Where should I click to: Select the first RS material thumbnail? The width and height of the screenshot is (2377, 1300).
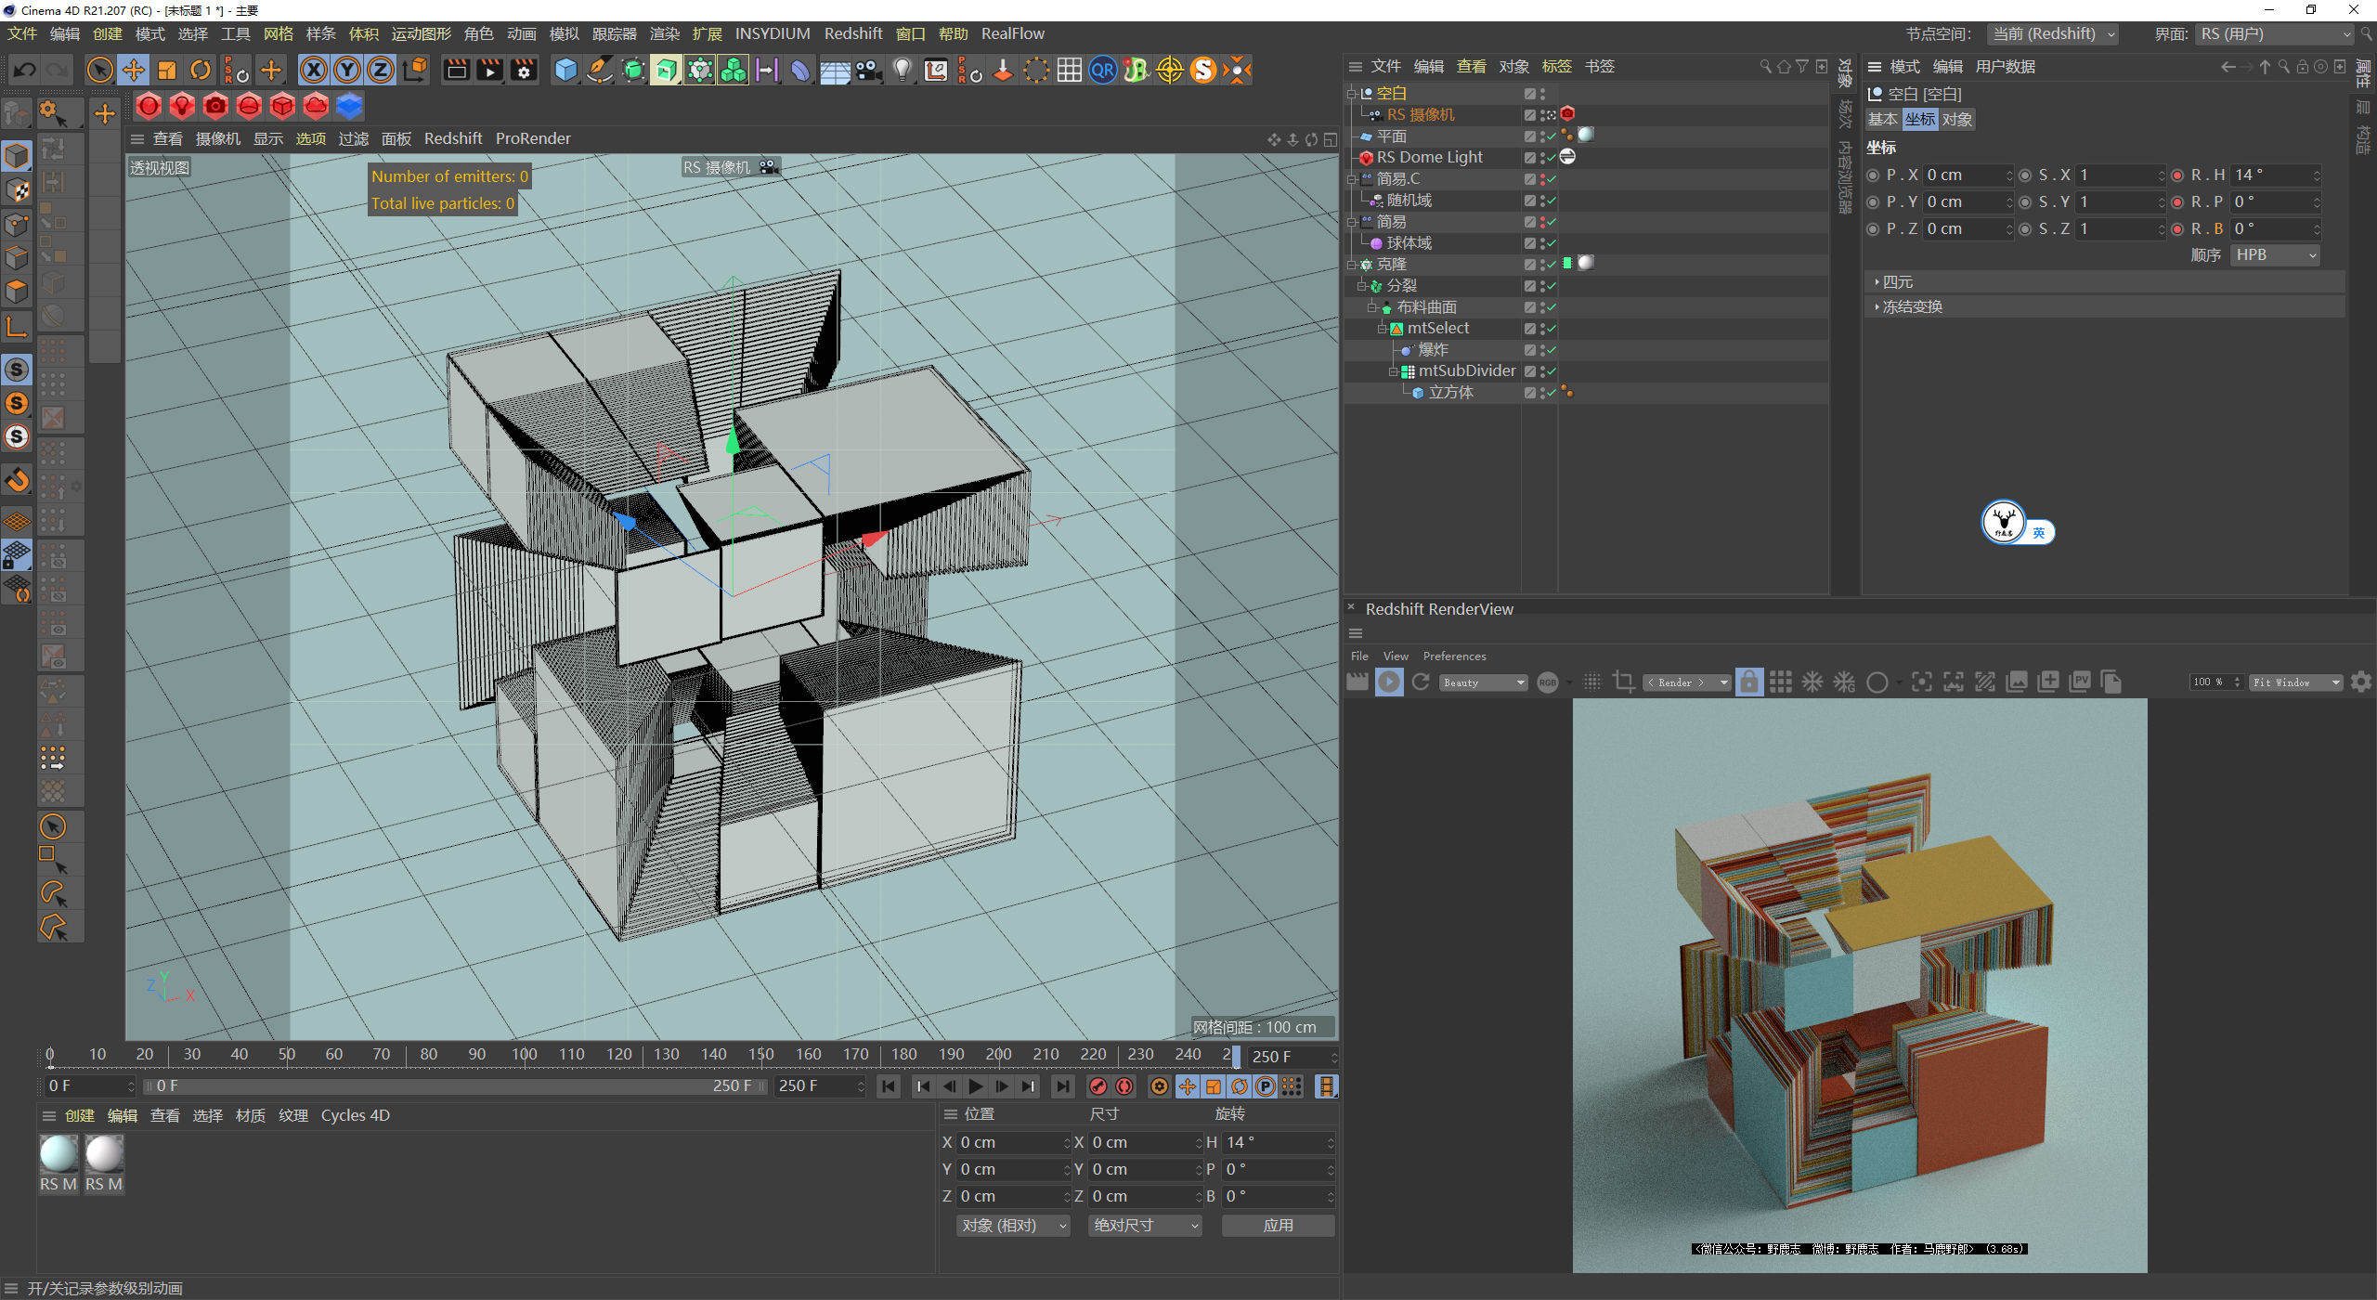coord(58,1155)
